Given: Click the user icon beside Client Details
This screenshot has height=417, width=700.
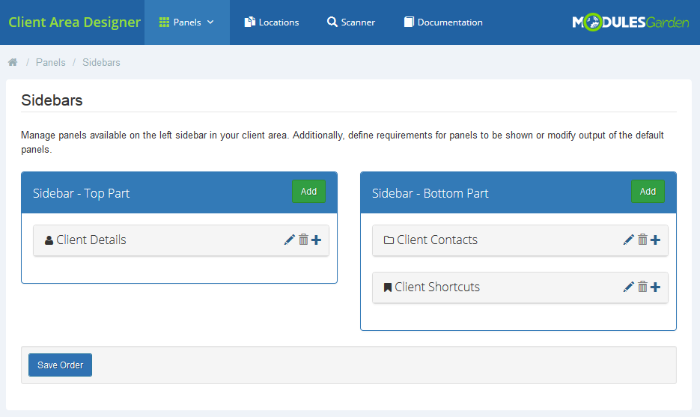Looking at the screenshot, I should tap(49, 240).
